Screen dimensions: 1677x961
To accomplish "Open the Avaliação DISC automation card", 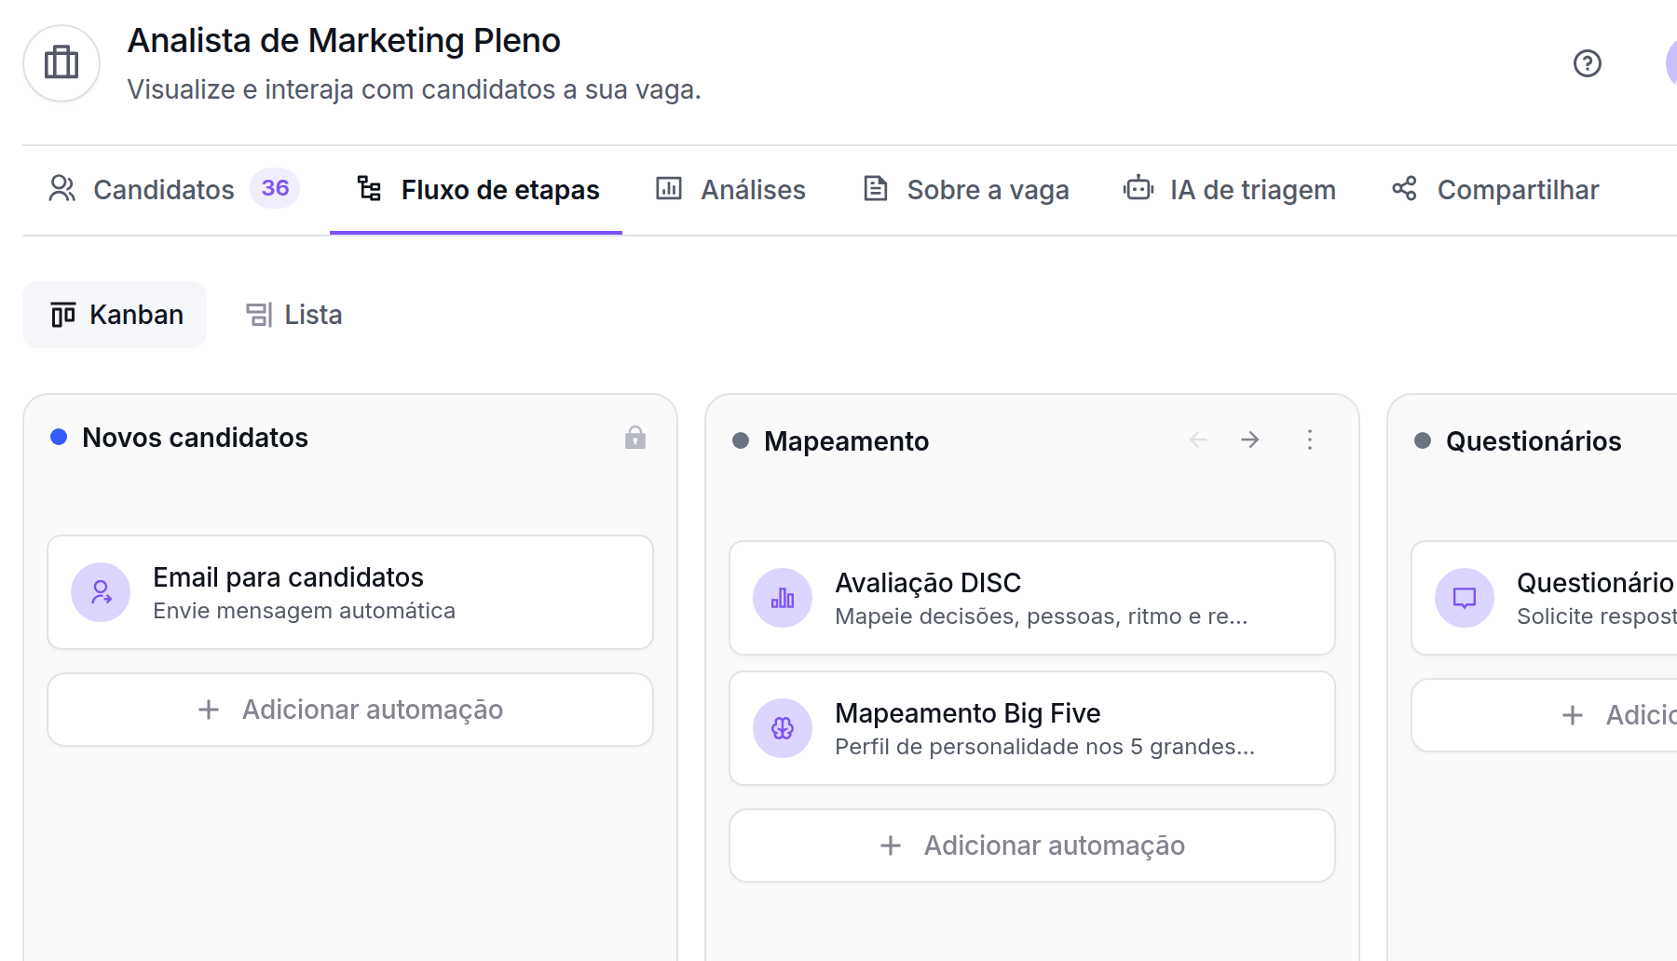I will click(x=1032, y=598).
